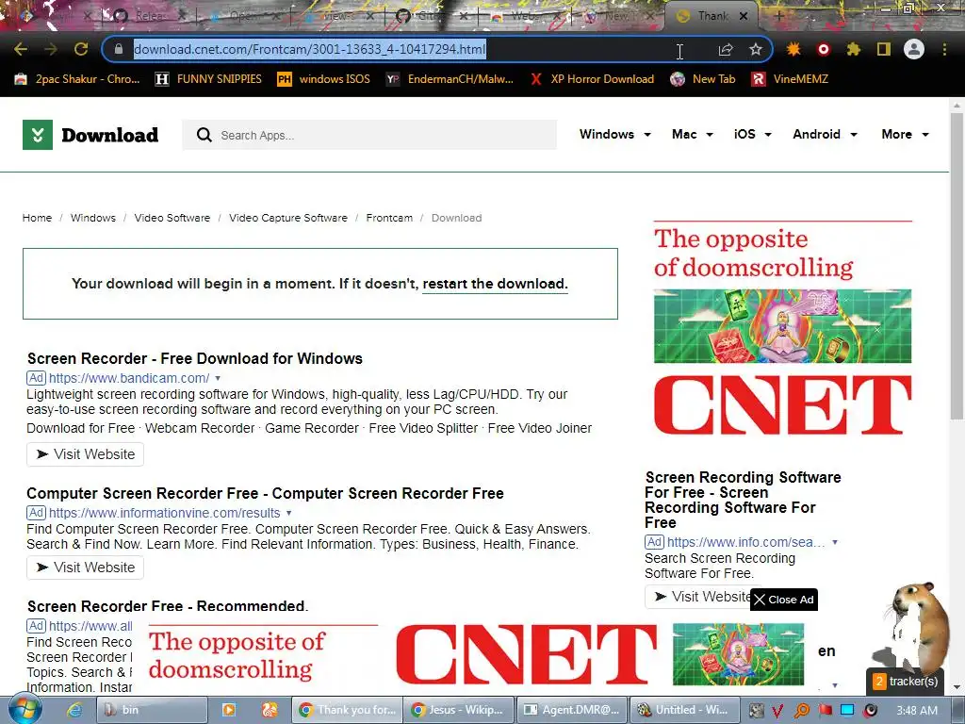This screenshot has width=965, height=724.
Task: Click the CNET doomscrolling sidebar banner
Action: point(782,328)
